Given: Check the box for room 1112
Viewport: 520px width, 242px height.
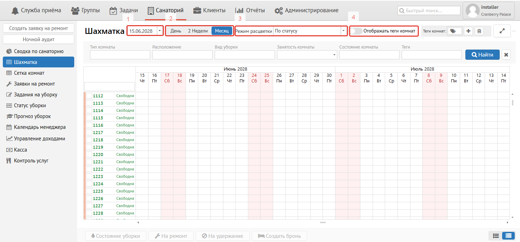Looking at the screenshot, I should 89,96.
